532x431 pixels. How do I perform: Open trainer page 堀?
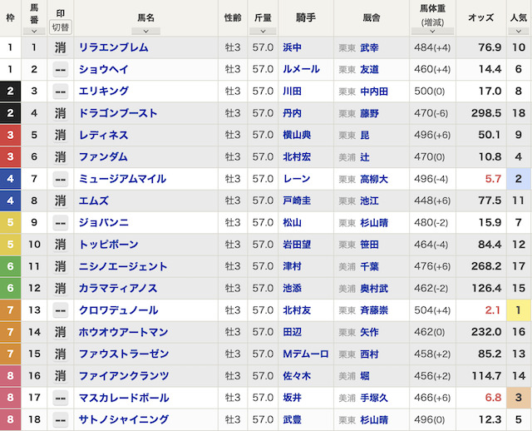coord(365,376)
